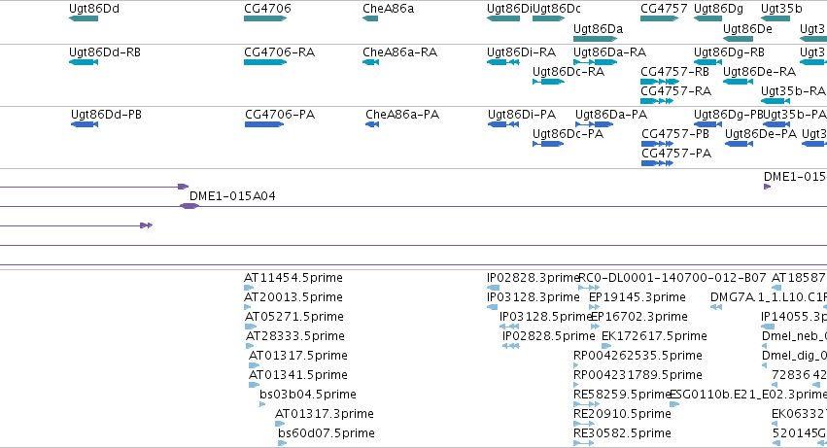
Task: Select the RC0-DL0001-140700-012-B07 label
Action: click(x=672, y=278)
